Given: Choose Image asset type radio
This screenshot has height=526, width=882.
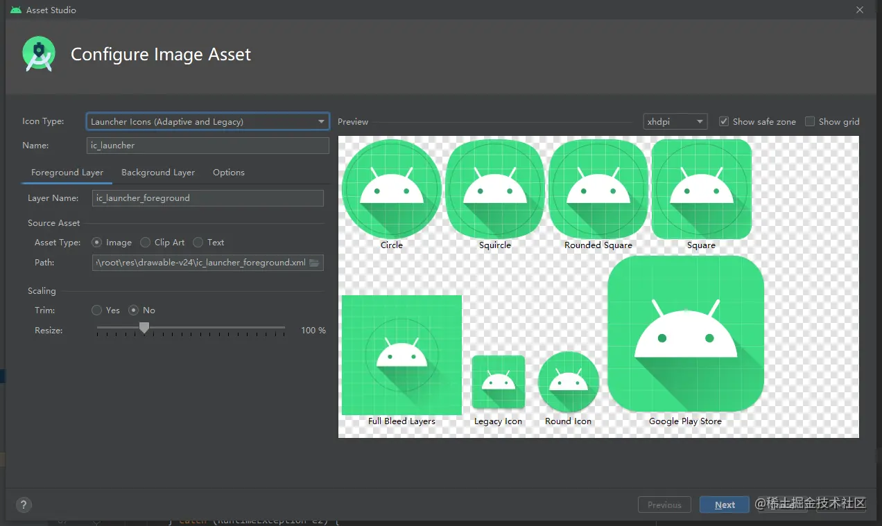Looking at the screenshot, I should point(96,243).
